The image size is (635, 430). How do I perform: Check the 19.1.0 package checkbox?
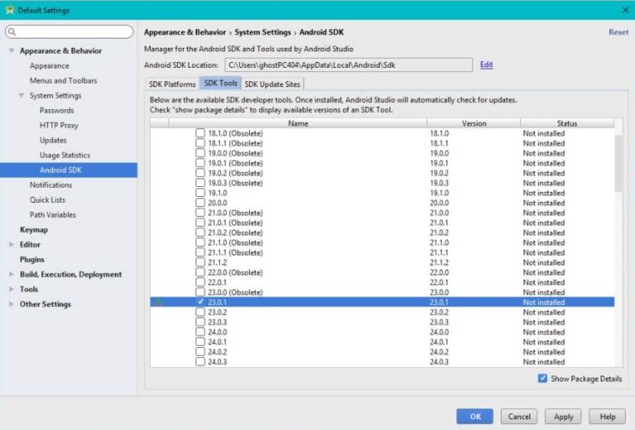click(x=200, y=193)
